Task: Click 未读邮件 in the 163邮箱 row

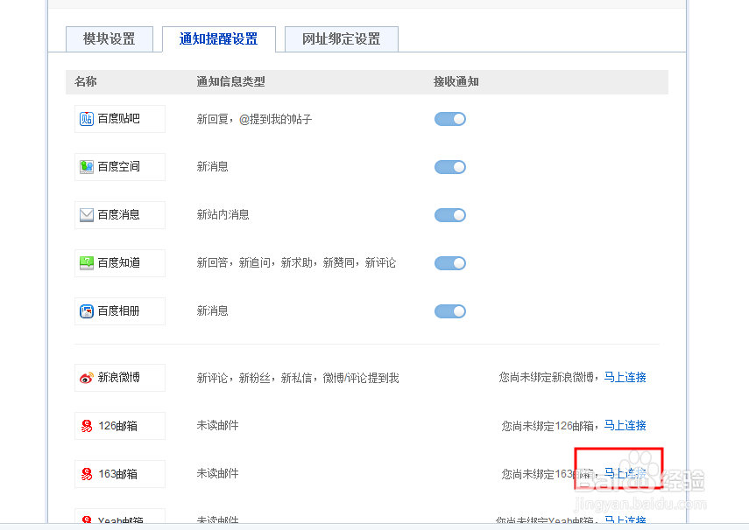Action: point(217,474)
